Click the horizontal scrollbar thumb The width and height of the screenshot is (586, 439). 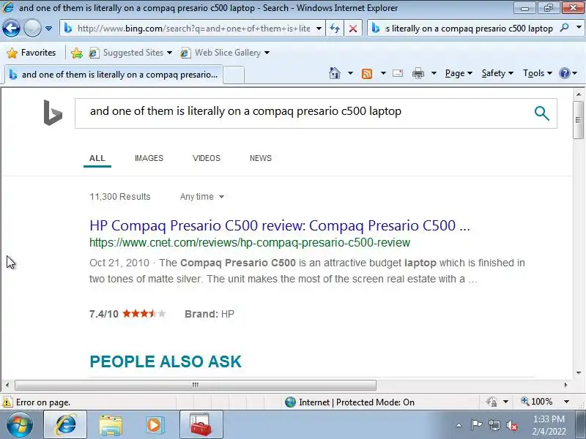196,385
